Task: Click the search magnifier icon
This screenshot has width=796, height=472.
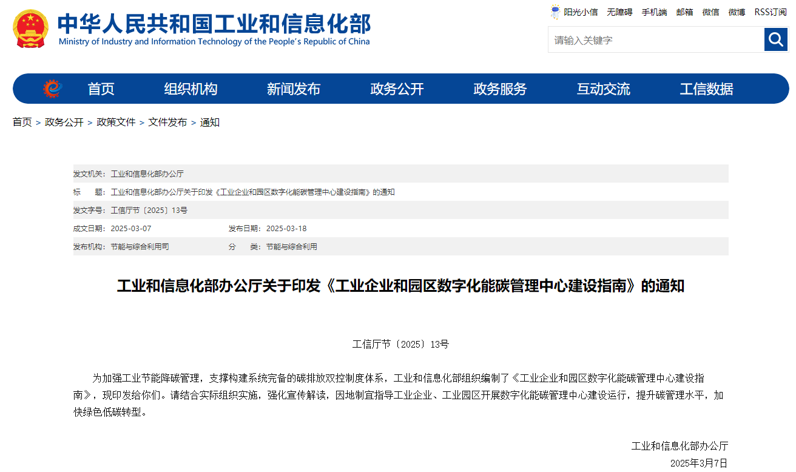Action: (x=775, y=39)
